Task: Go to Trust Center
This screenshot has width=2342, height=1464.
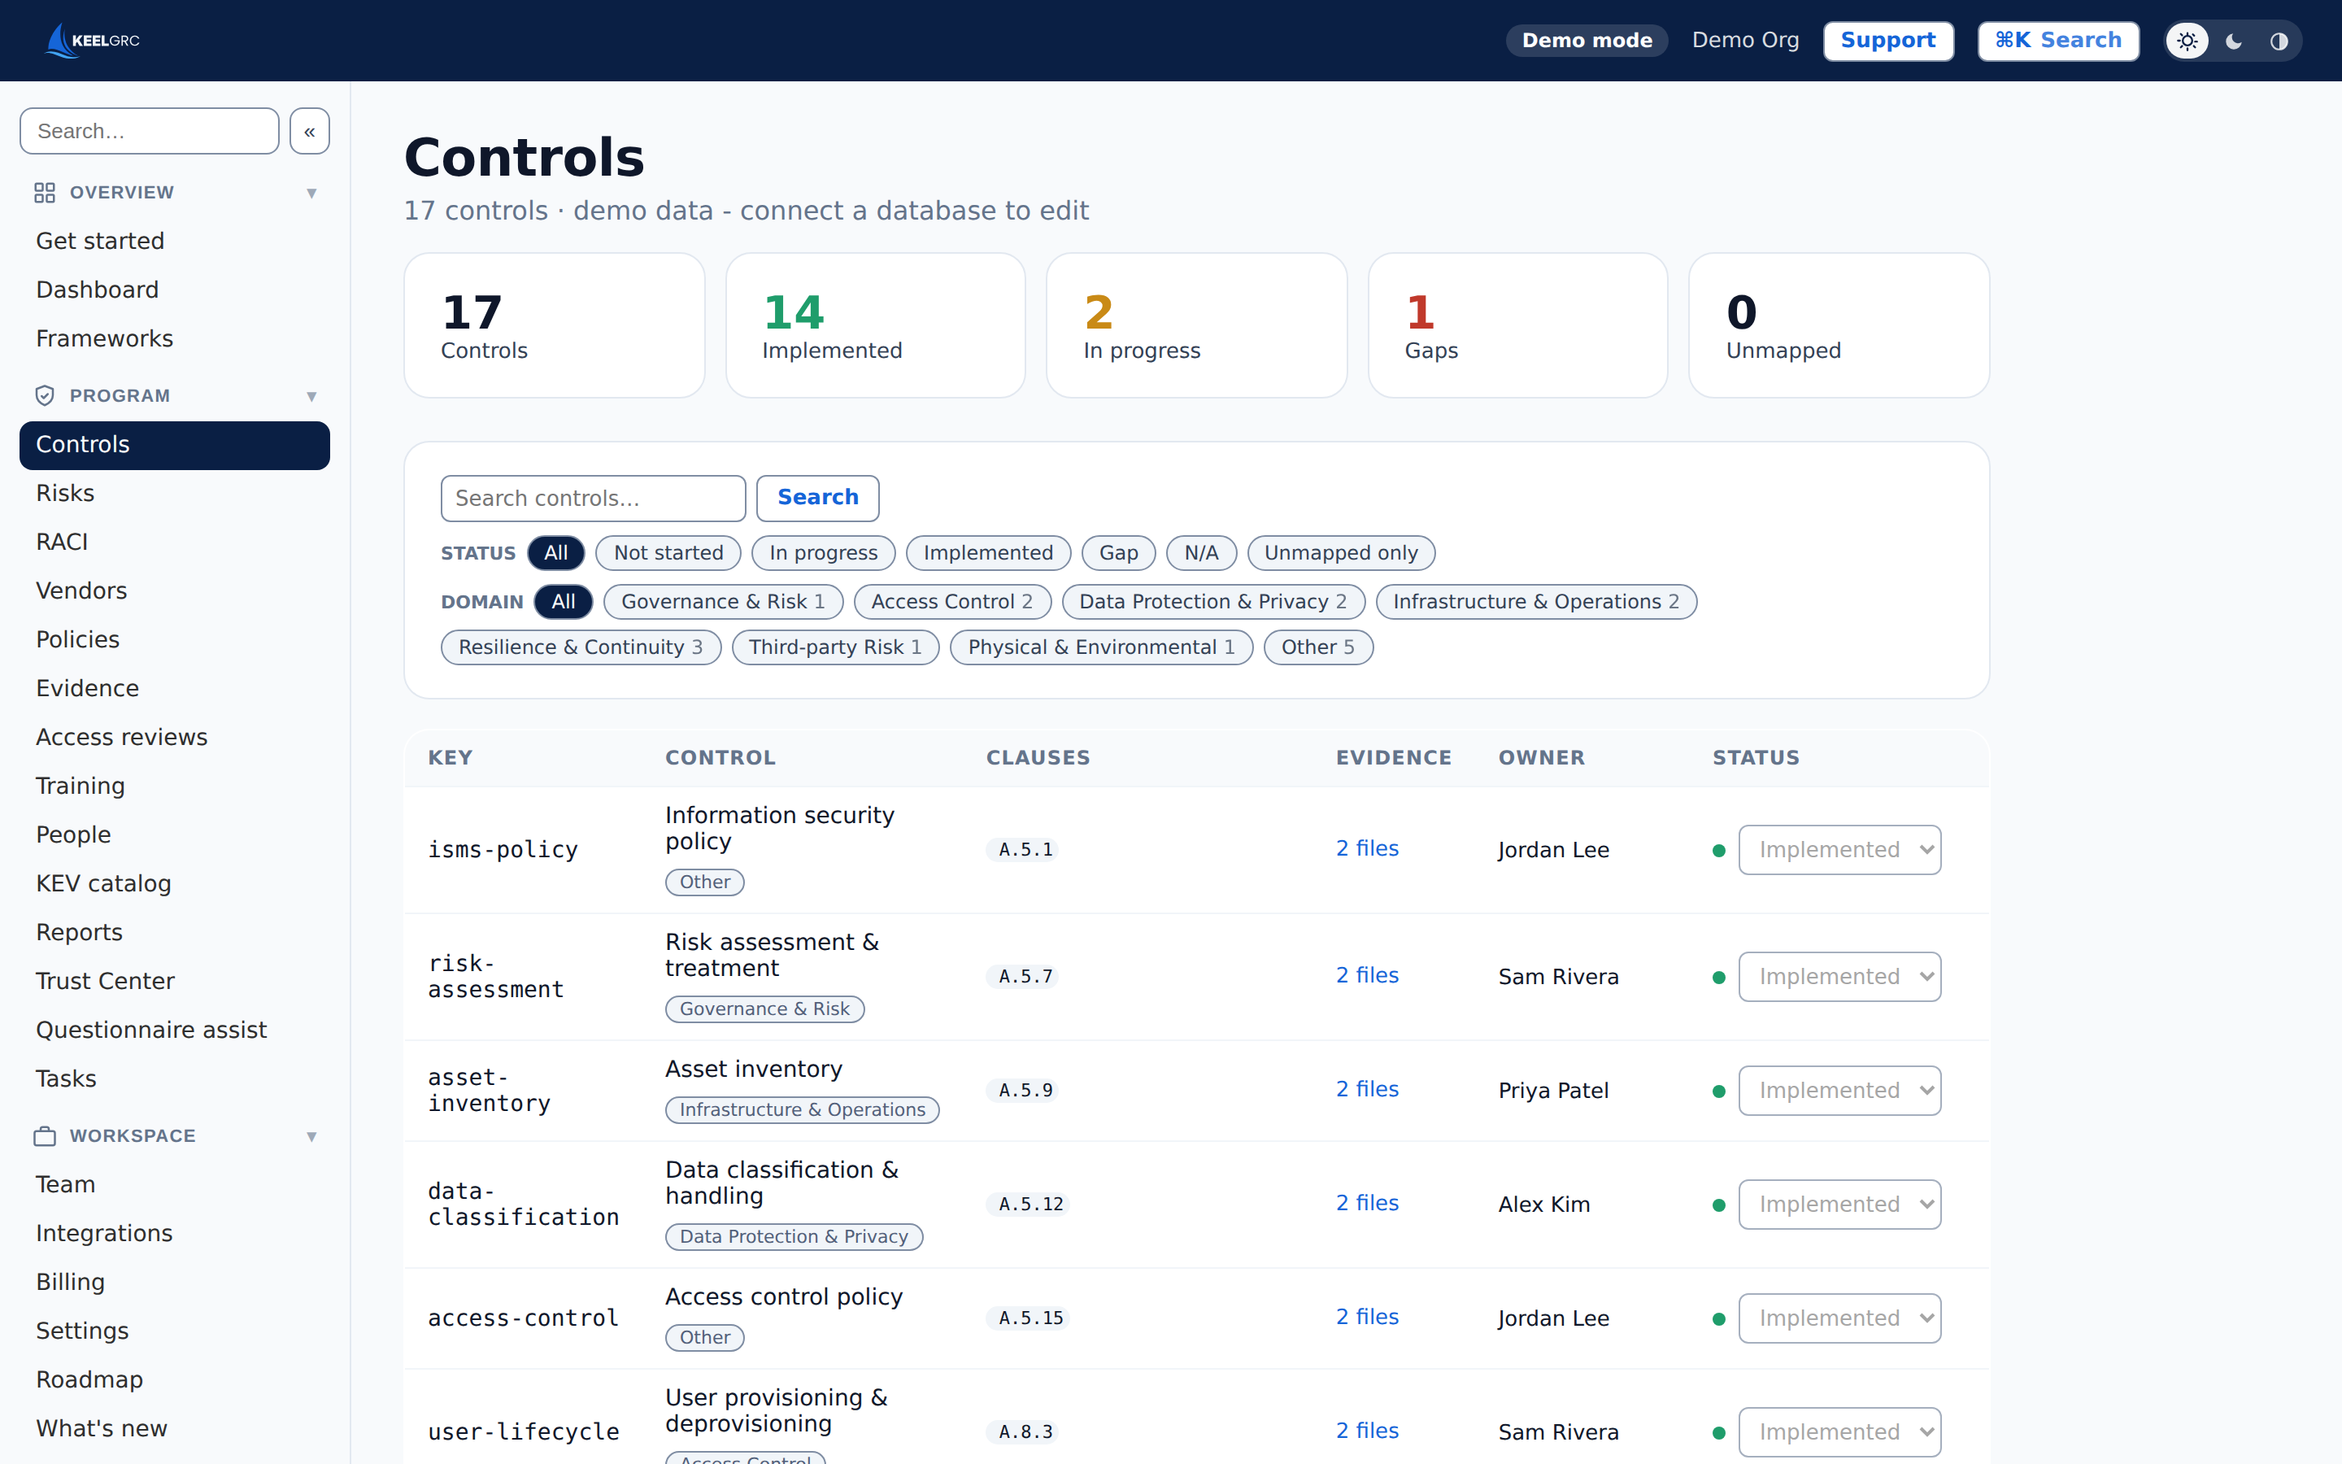Action: (x=174, y=981)
